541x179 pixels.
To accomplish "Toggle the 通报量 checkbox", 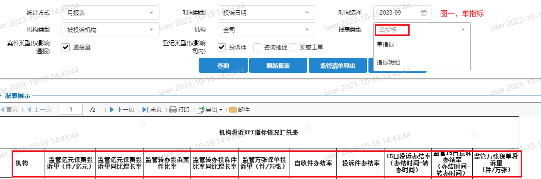I will click(x=65, y=47).
